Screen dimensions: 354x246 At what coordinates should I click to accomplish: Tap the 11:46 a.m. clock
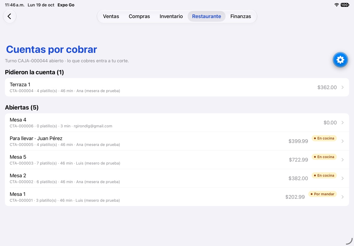[15, 5]
